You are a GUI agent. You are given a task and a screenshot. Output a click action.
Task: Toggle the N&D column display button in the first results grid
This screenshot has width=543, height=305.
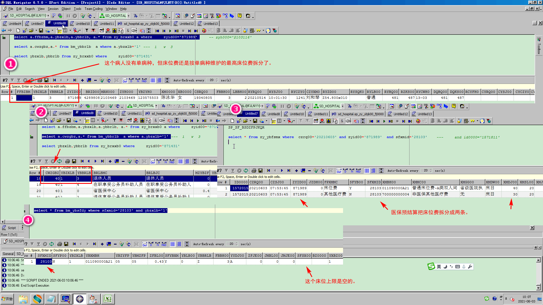click(144, 80)
